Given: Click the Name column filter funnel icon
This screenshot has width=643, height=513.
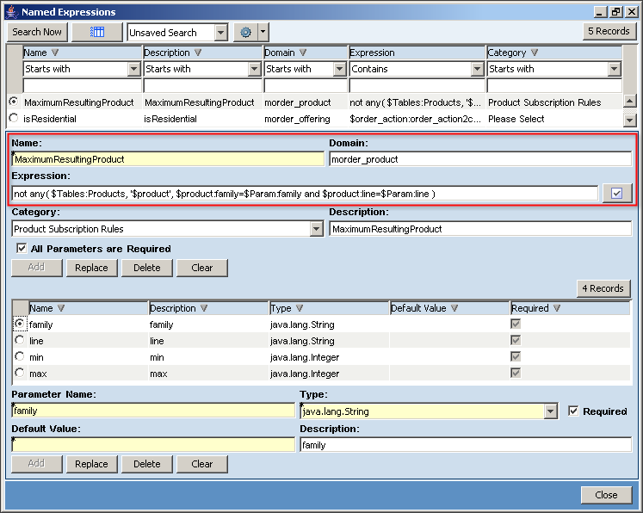Looking at the screenshot, I should coord(56,53).
